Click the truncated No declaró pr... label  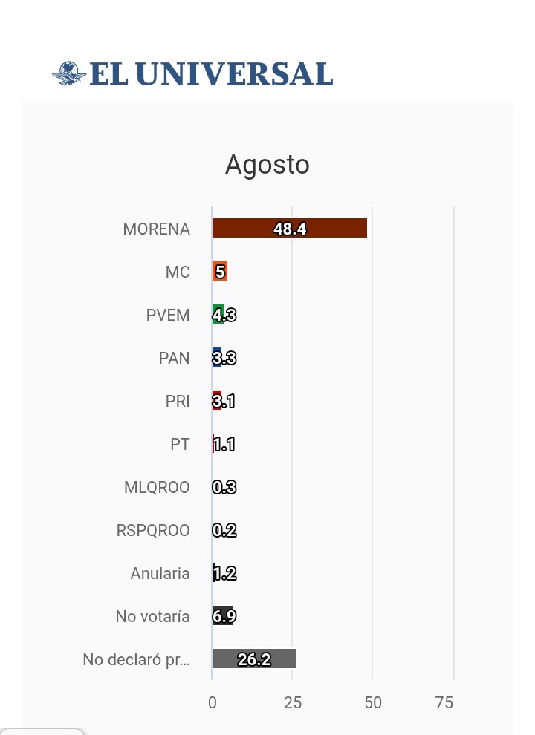[136, 659]
